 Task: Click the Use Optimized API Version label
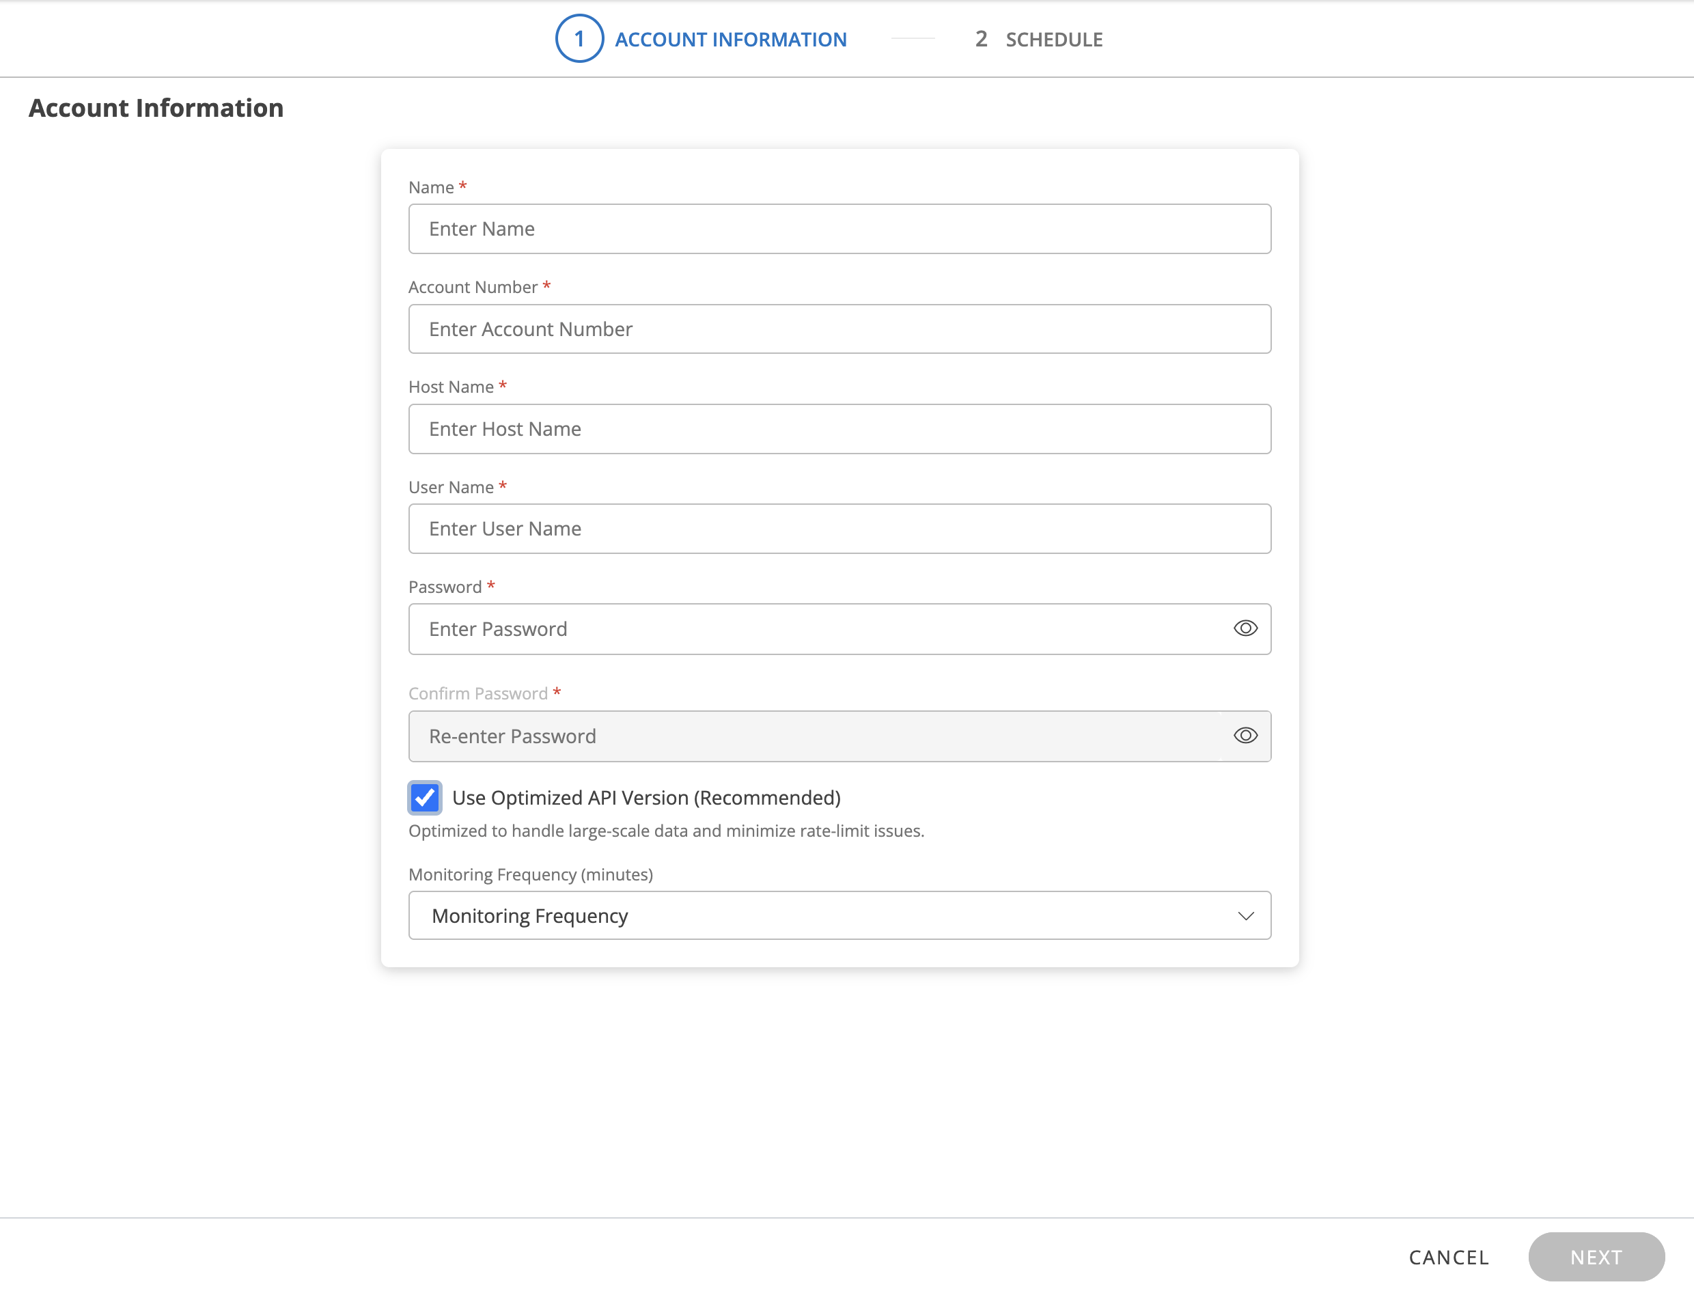[646, 798]
